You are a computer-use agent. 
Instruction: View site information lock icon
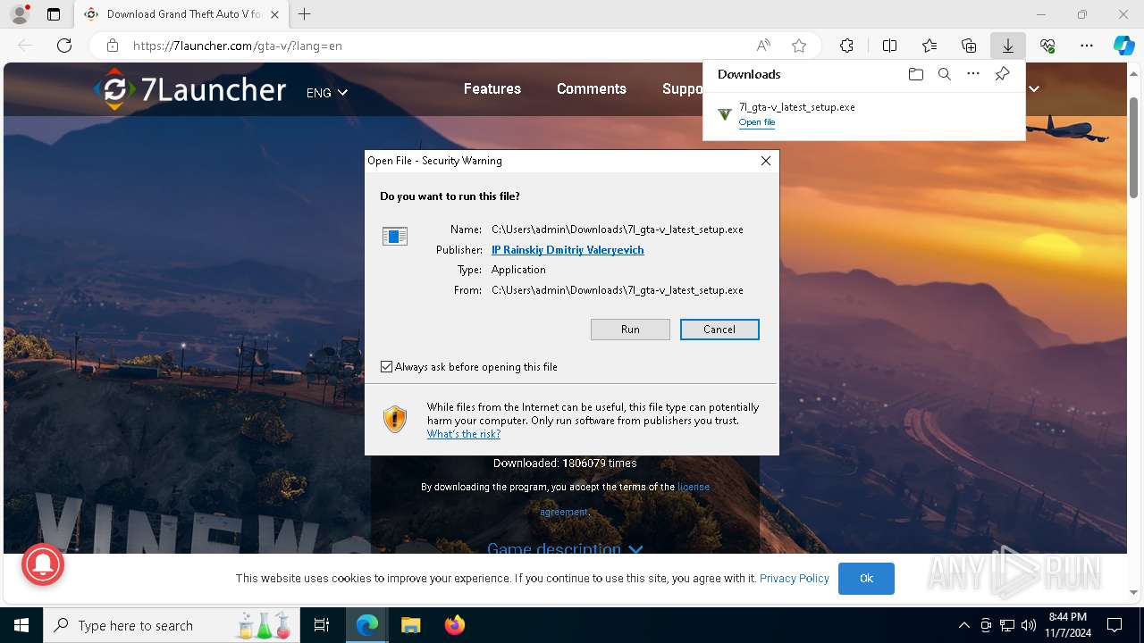(113, 46)
